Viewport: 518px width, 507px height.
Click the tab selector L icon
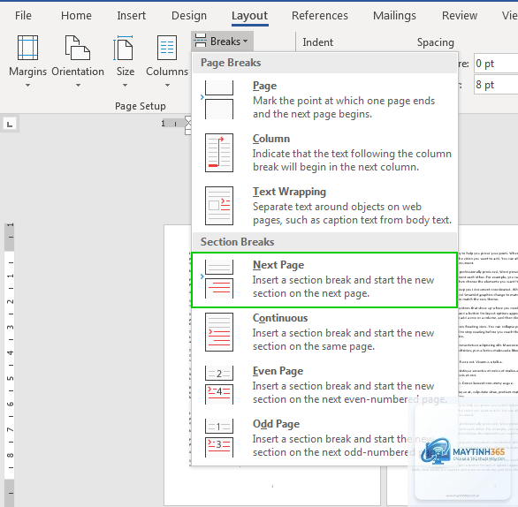tap(10, 125)
